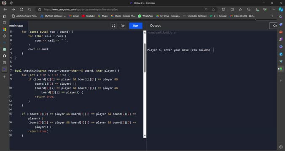Screen dimensions: 285x151
Task: Expand the bookmarks overflow chevron
Action: pos(272,16)
